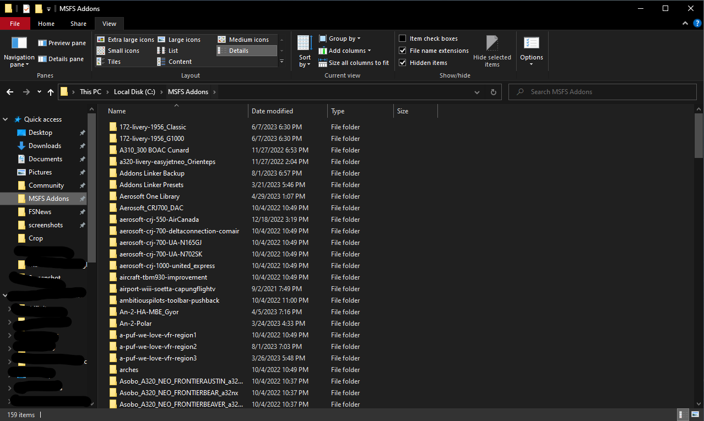The width and height of the screenshot is (704, 421).
Task: Toggle the Details pane
Action: (61, 59)
